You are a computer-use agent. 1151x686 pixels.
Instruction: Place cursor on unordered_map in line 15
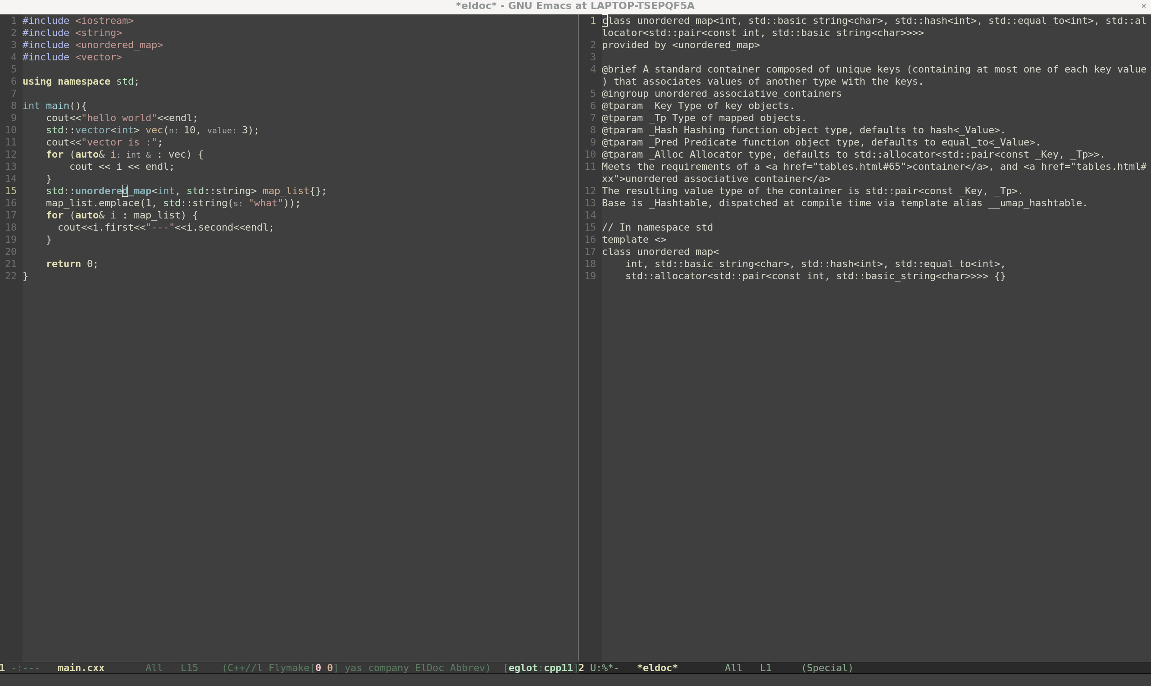click(113, 191)
